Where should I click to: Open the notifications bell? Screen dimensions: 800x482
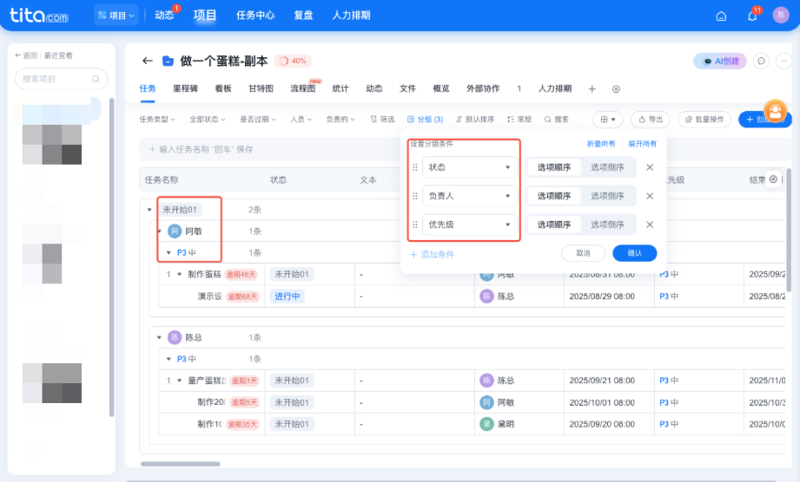[752, 16]
